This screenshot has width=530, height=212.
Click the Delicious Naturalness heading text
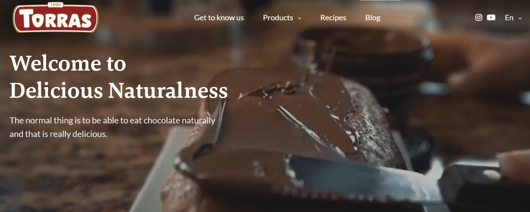click(119, 90)
